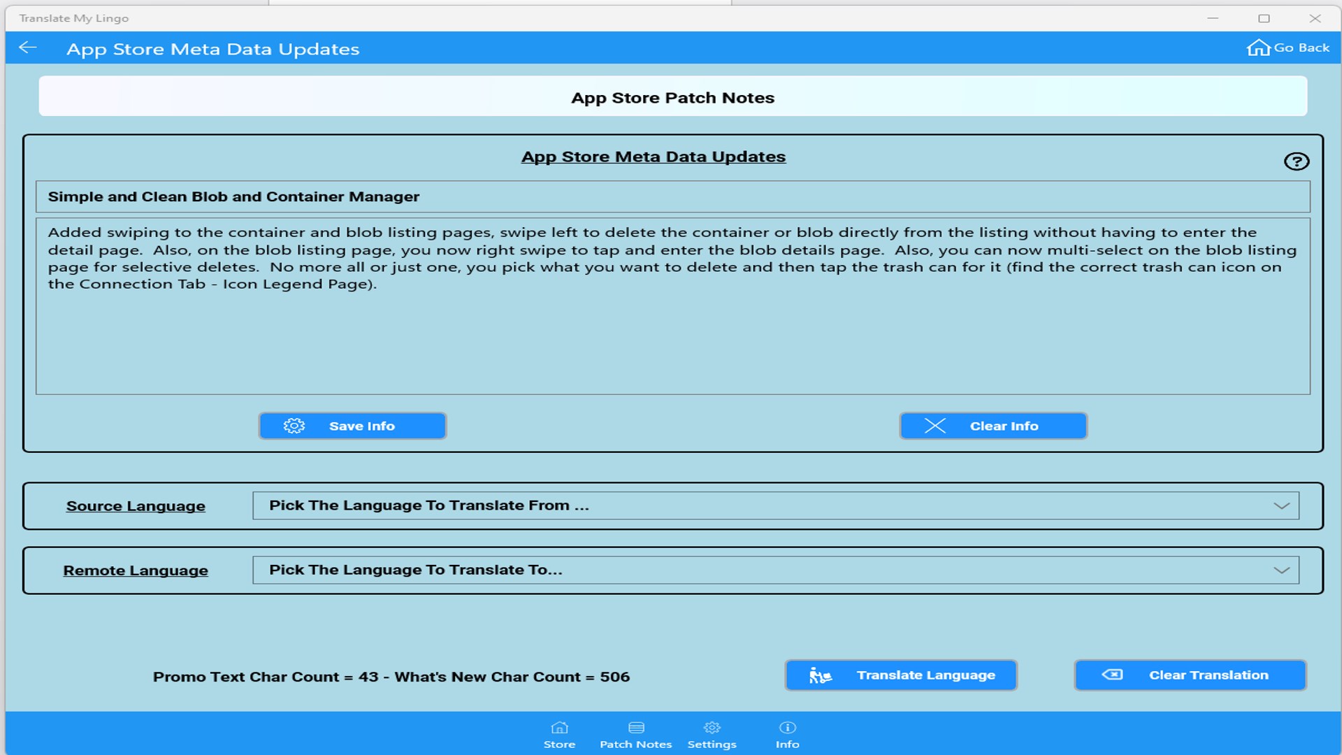The width and height of the screenshot is (1342, 755).
Task: Click the X icon on Clear Info
Action: tap(935, 426)
